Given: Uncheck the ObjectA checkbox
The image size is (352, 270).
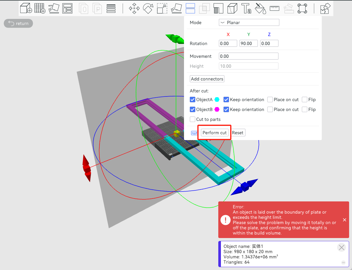Looking at the screenshot, I should (192, 100).
